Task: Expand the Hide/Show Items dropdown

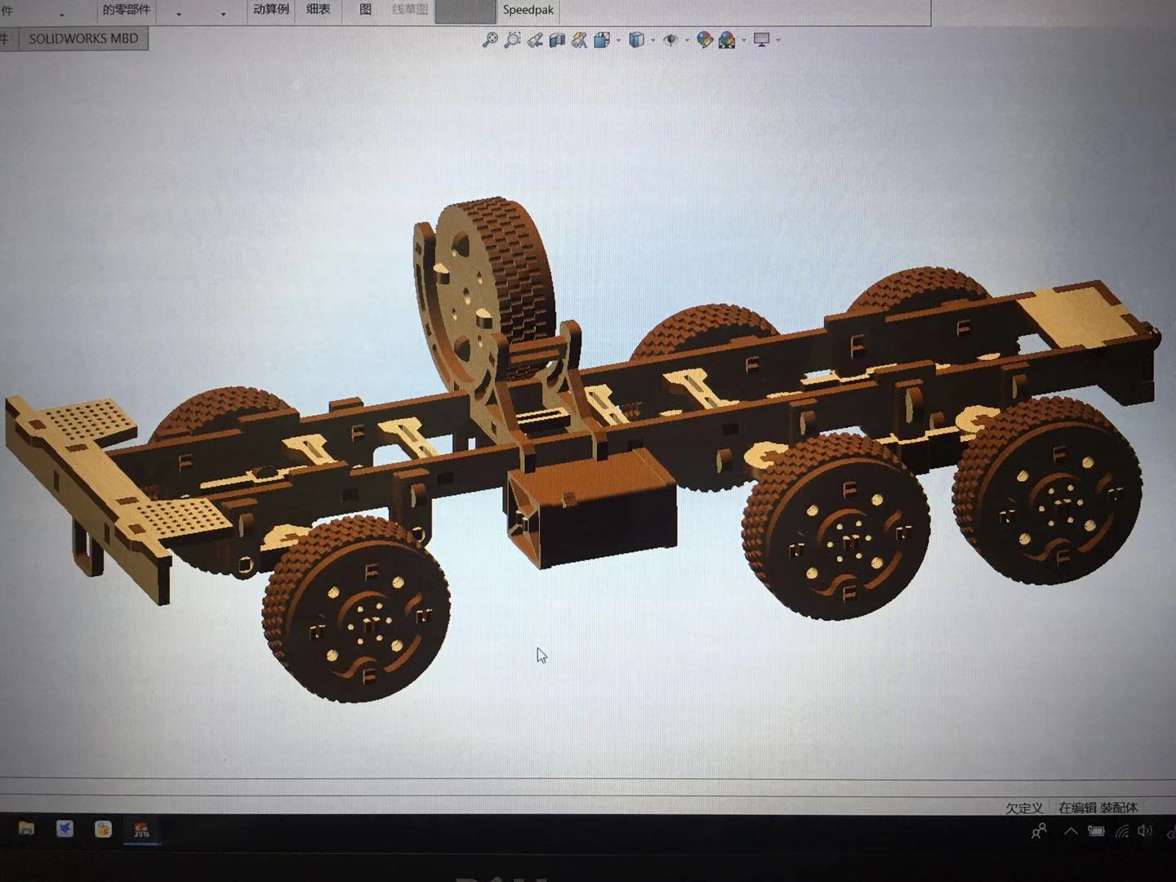Action: click(687, 39)
